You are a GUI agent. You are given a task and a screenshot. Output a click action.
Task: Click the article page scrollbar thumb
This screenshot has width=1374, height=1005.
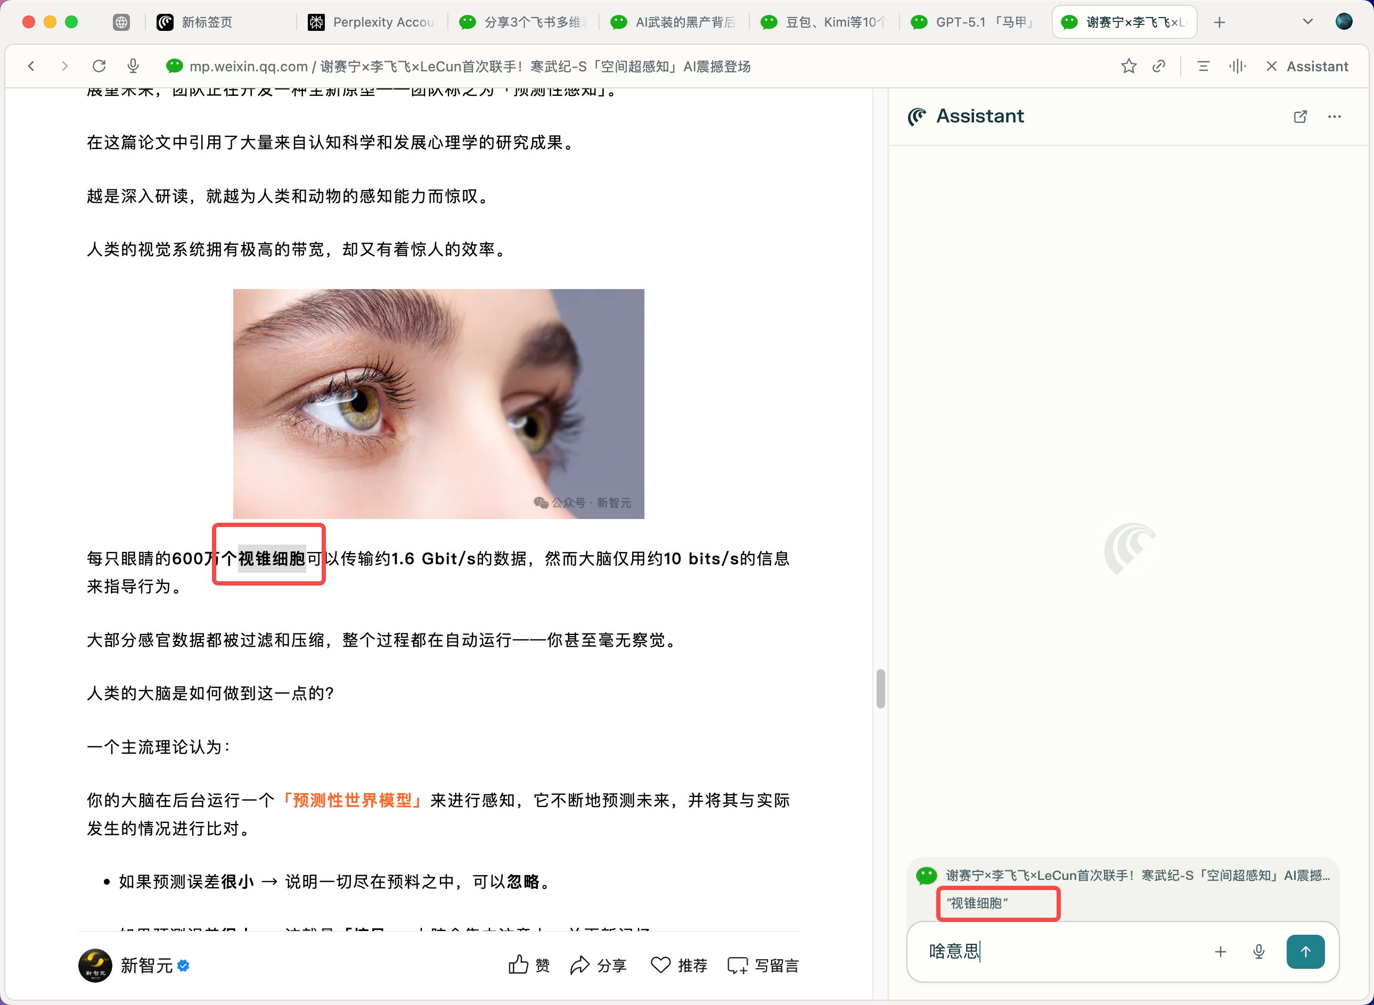coord(880,689)
